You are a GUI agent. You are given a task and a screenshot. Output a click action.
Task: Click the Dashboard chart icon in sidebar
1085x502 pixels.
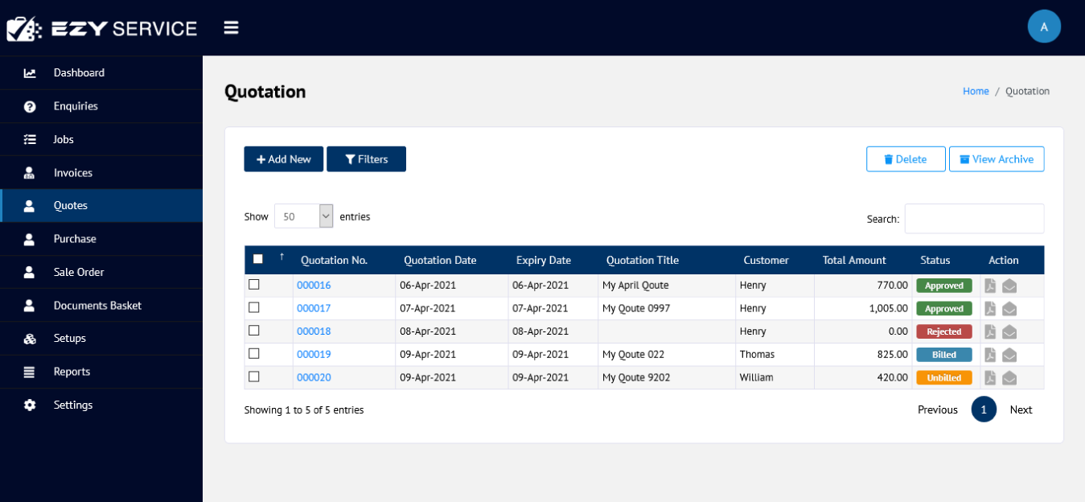point(30,73)
